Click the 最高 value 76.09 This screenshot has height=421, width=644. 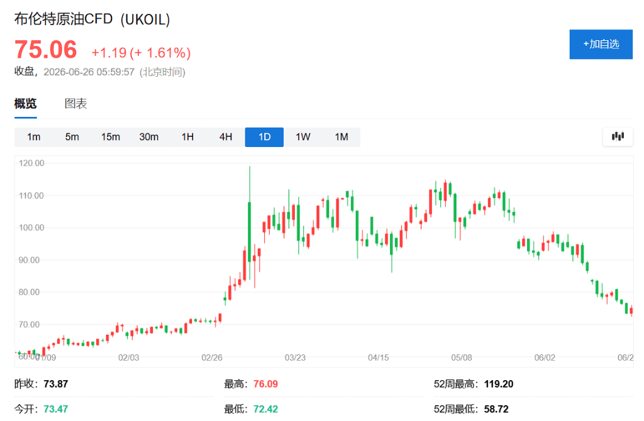pos(266,384)
